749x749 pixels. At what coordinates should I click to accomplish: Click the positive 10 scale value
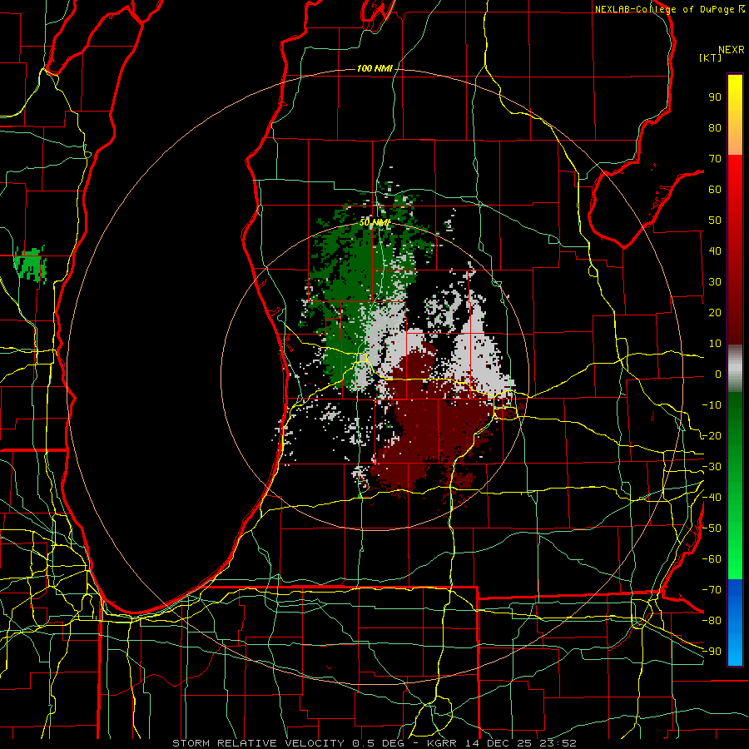715,344
